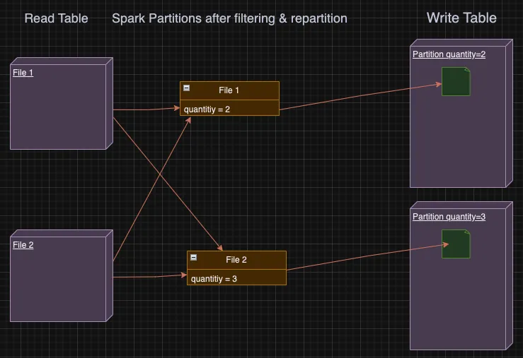
Task: Click the arrow into the quantity=2 file icon
Action: pyautogui.click(x=360, y=97)
